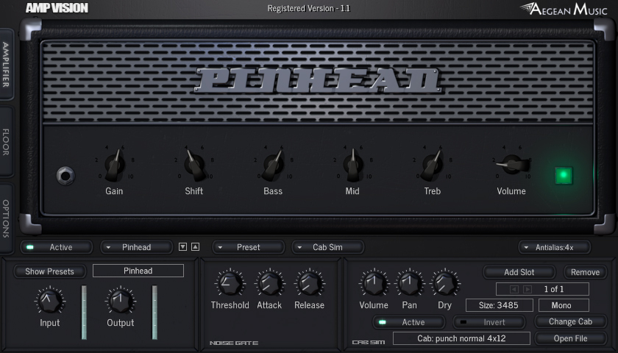Turn the Gain knob on the amp
Screen dimensions: 618x353
click(x=114, y=165)
